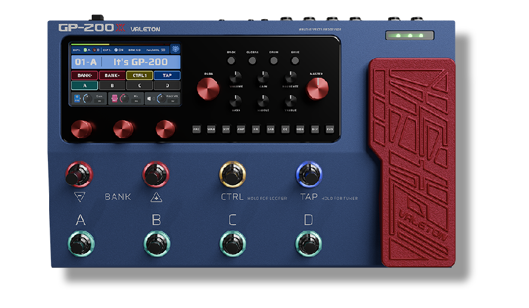Select patch C tab on the touchscreen

[140, 86]
